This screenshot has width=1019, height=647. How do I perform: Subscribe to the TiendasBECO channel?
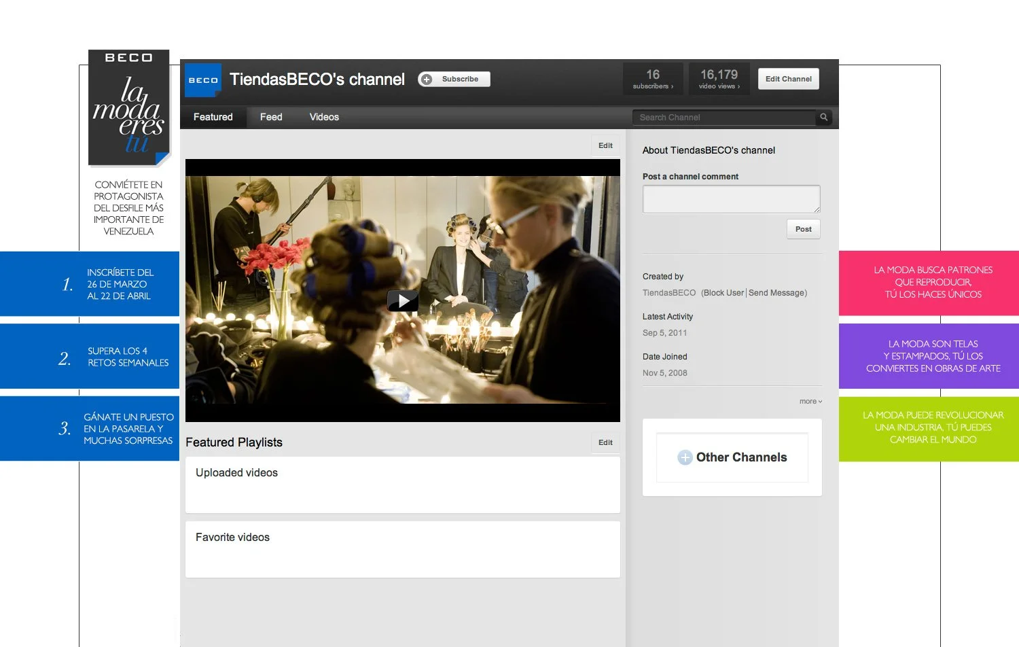pos(454,79)
